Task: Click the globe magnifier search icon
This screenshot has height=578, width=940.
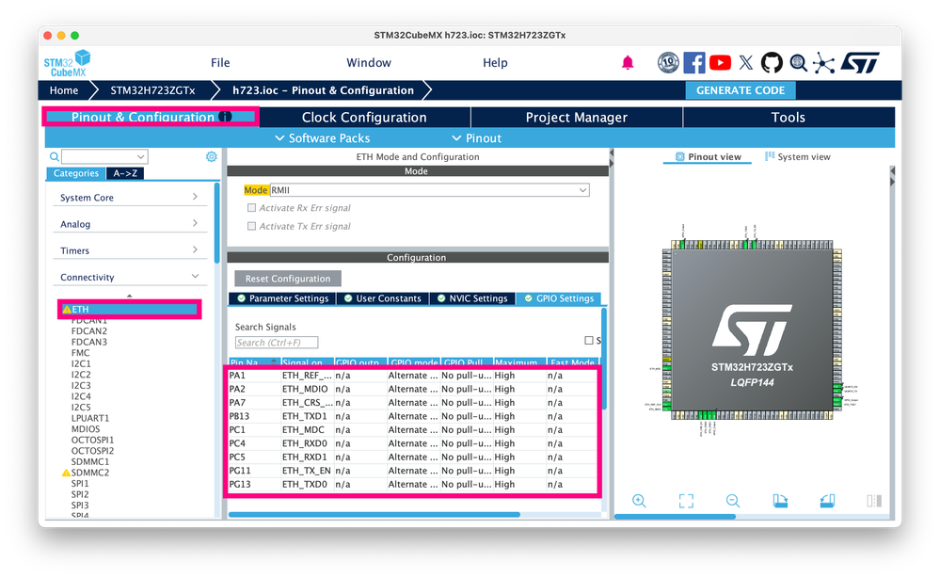Action: coord(798,62)
